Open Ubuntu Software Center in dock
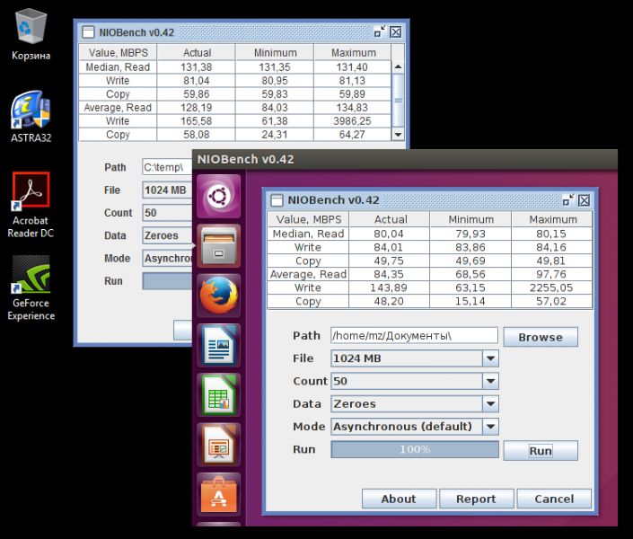 click(219, 495)
